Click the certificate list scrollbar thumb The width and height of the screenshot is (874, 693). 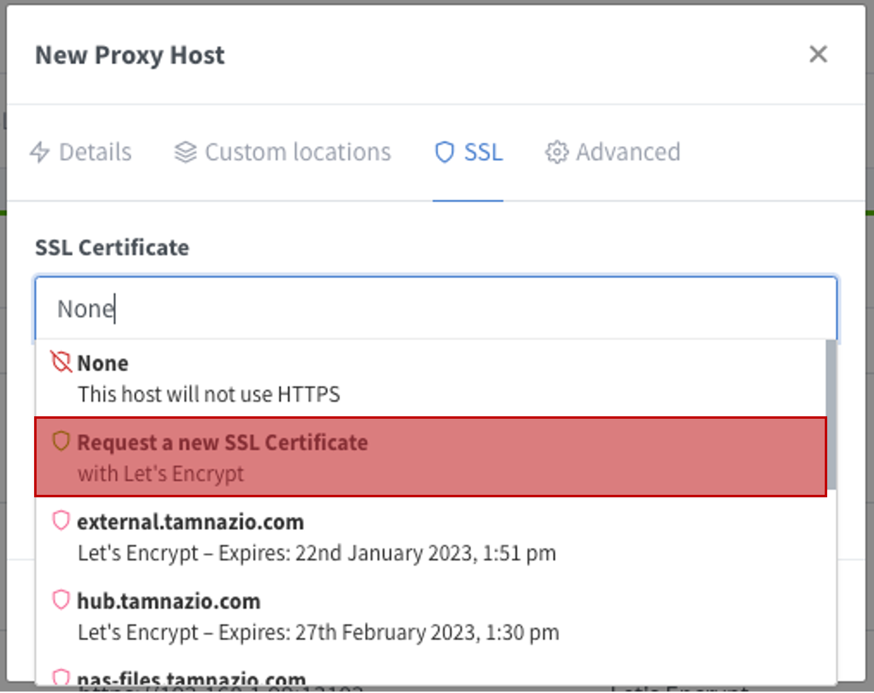831,415
